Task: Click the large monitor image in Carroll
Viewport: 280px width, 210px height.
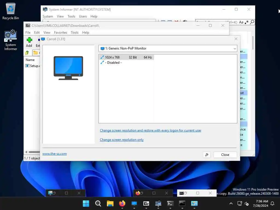Action: [68, 68]
